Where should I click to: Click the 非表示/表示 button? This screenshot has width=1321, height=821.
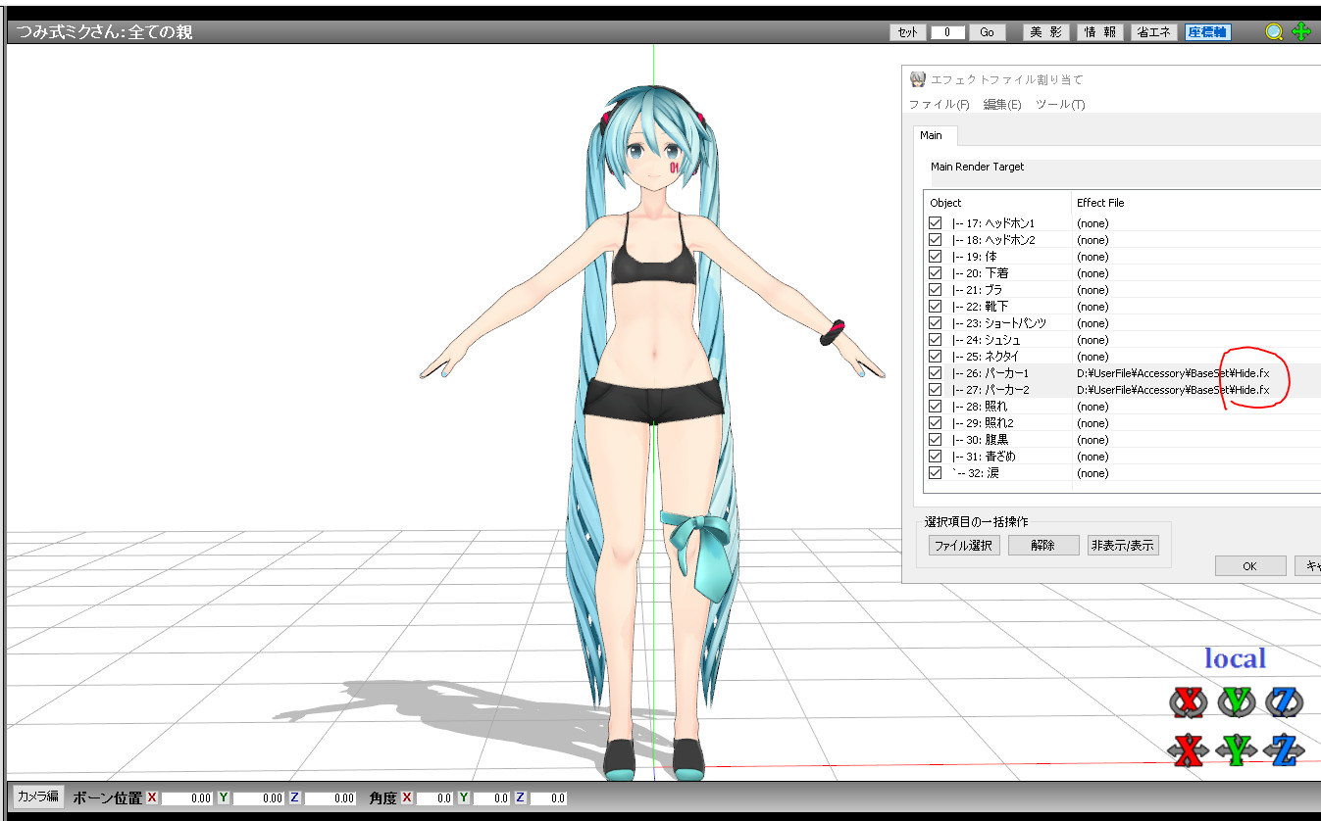pyautogui.click(x=1122, y=546)
